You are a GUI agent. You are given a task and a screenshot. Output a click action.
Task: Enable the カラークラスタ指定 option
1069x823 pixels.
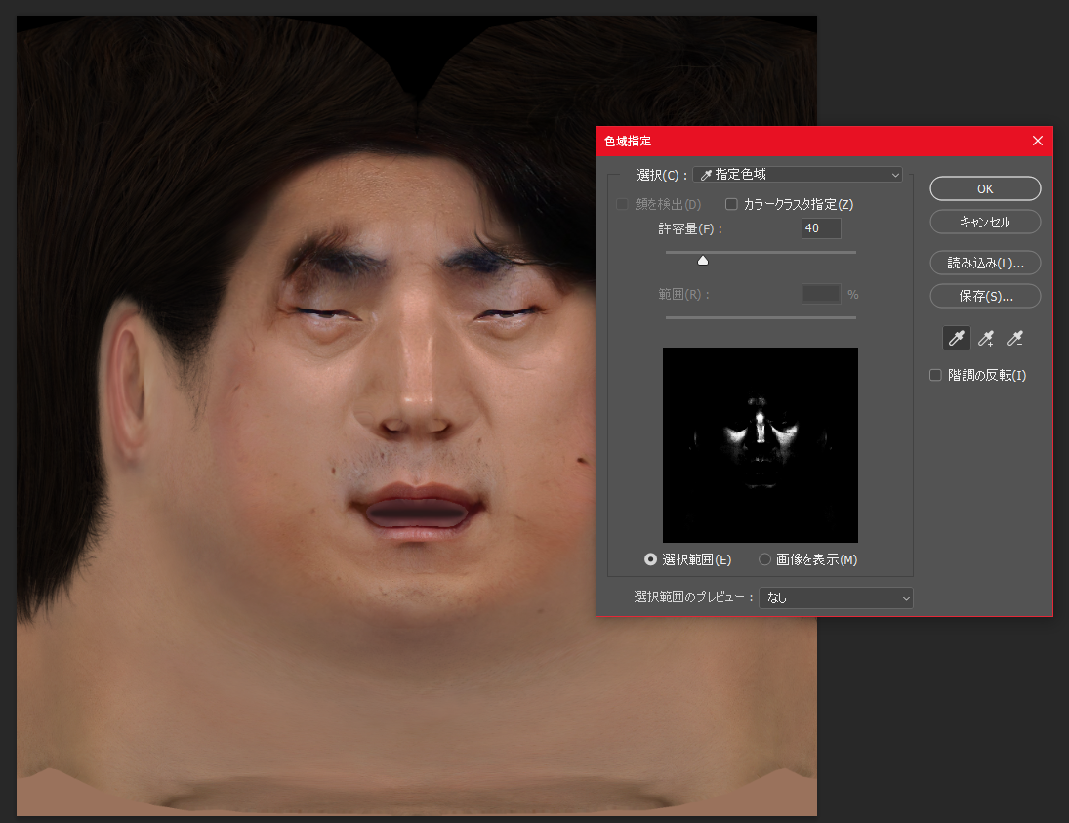tap(731, 204)
